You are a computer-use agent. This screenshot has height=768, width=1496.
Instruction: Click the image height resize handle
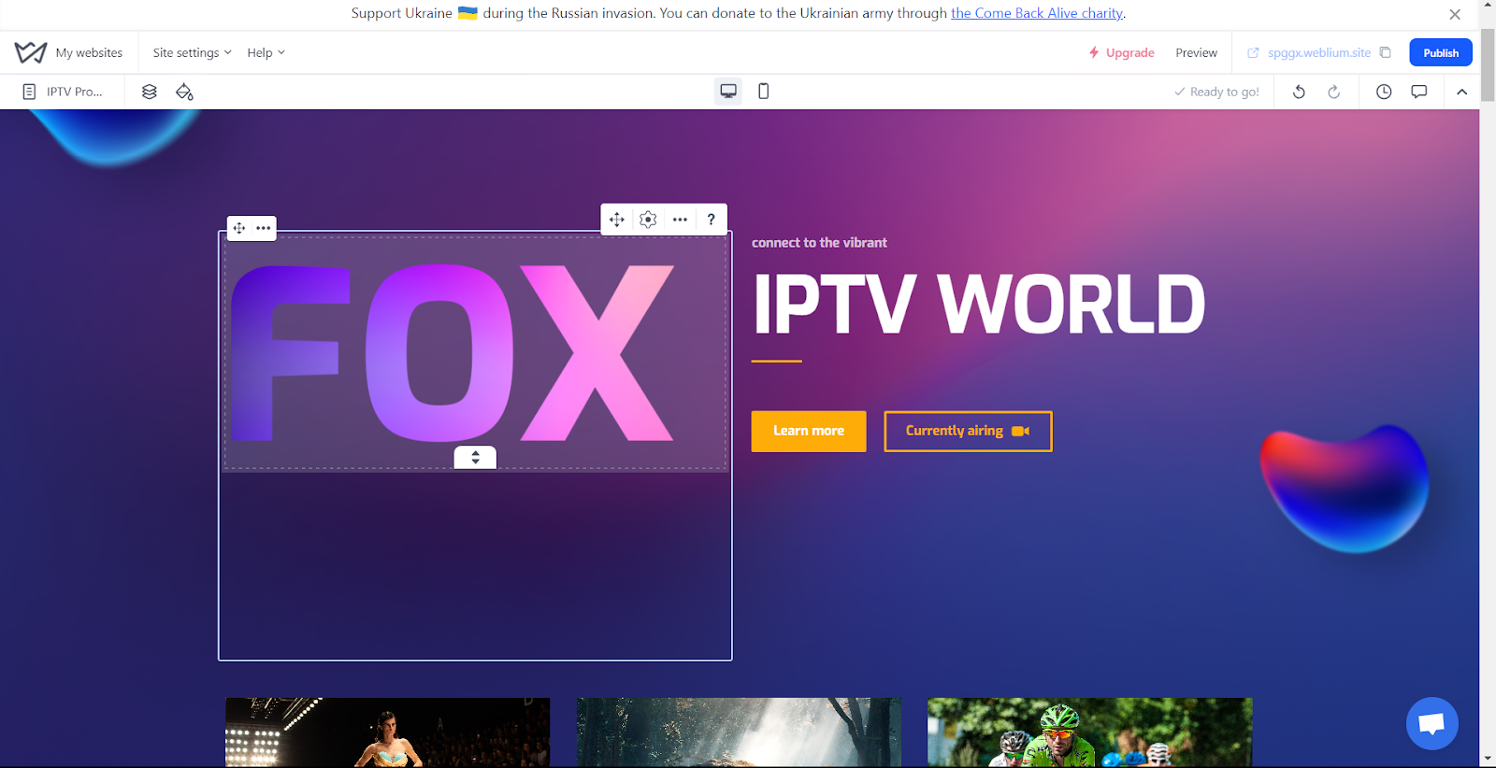475,457
